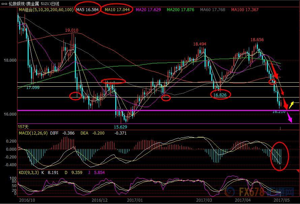
Task: Click the 2017/01 date on the time axis
Action: point(135,200)
